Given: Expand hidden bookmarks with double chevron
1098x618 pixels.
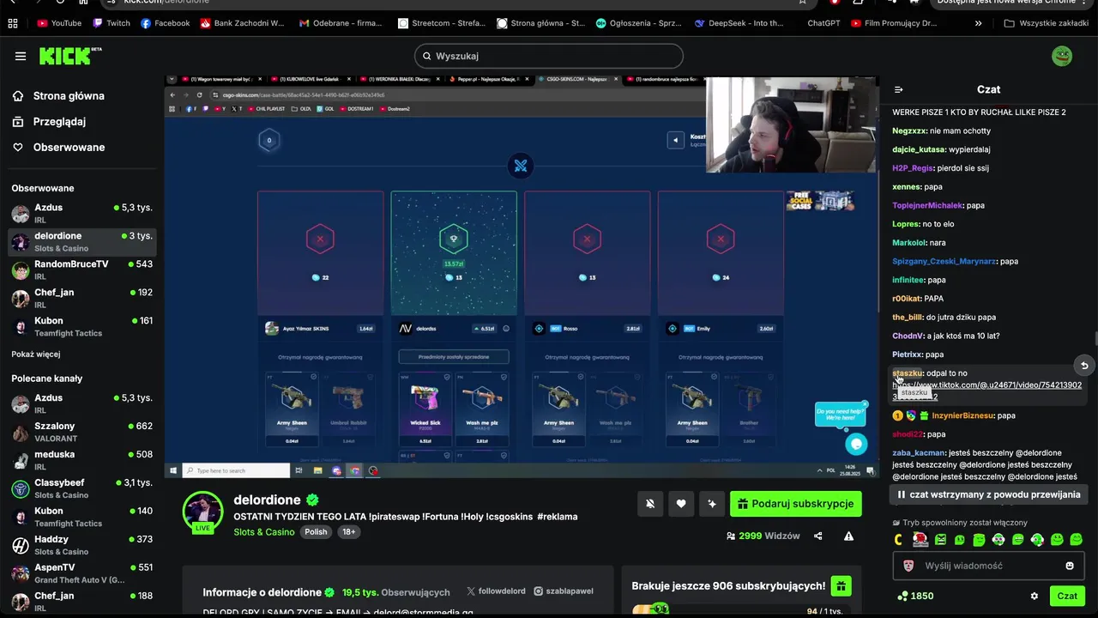Looking at the screenshot, I should pyautogui.click(x=978, y=23).
